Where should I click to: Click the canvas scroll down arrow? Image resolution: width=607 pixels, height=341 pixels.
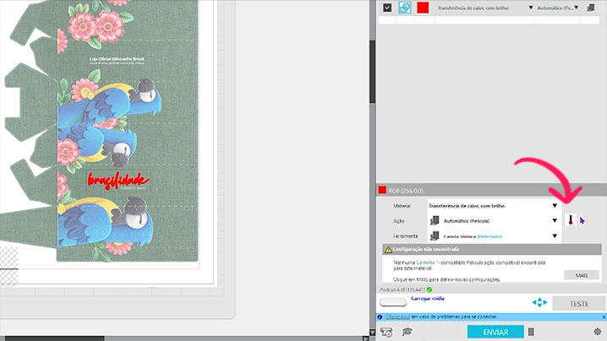(x=373, y=332)
